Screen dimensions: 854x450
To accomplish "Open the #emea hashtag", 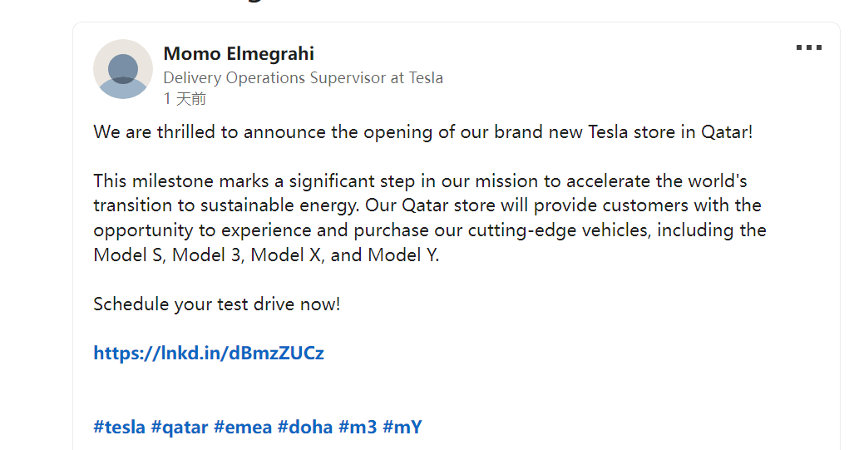I will 243,427.
